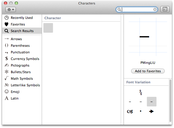Click the Font Variation scrollbar
This screenshot has height=128, width=174.
tap(170, 101)
